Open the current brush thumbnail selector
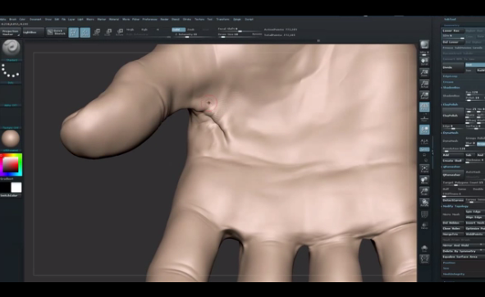Image resolution: width=485 pixels, height=297 pixels. click(11, 48)
